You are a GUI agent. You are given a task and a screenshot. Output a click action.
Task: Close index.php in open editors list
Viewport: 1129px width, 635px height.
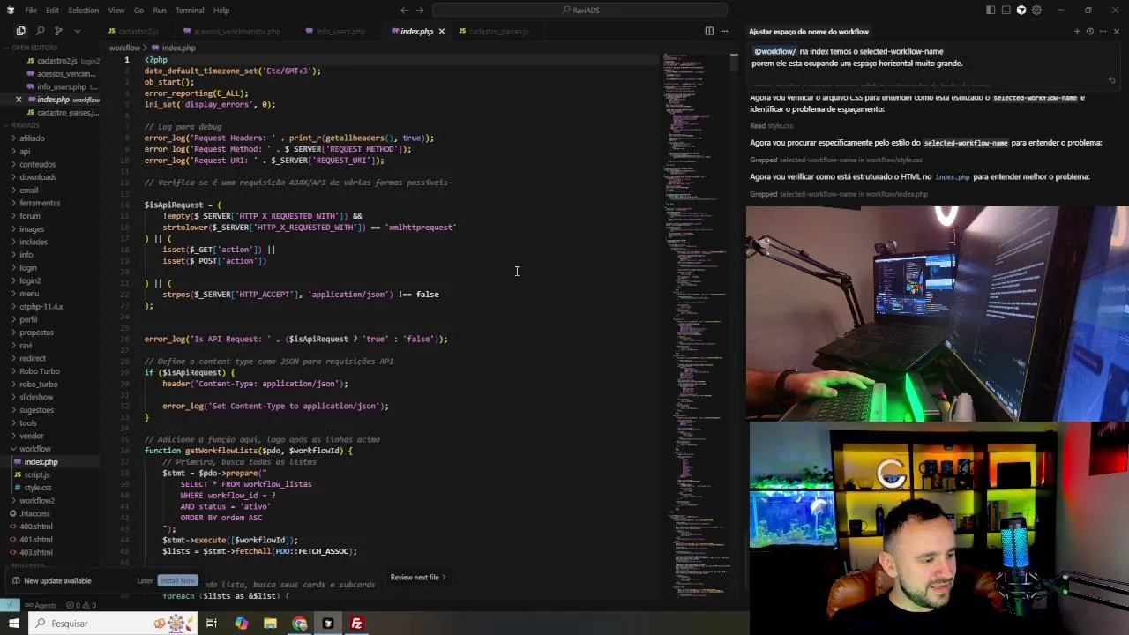point(18,100)
